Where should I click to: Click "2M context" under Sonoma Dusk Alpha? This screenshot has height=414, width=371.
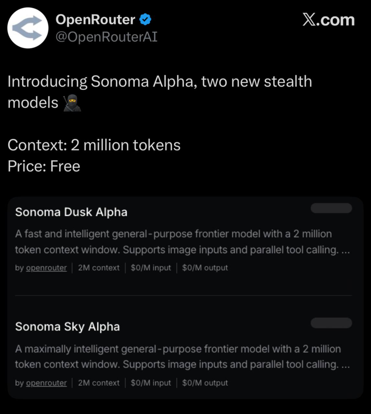pos(99,268)
